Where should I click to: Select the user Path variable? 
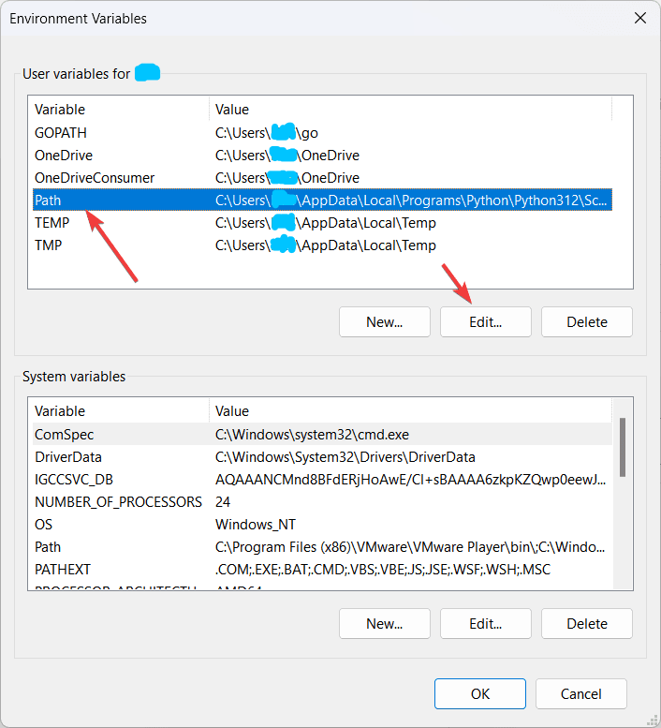click(322, 201)
